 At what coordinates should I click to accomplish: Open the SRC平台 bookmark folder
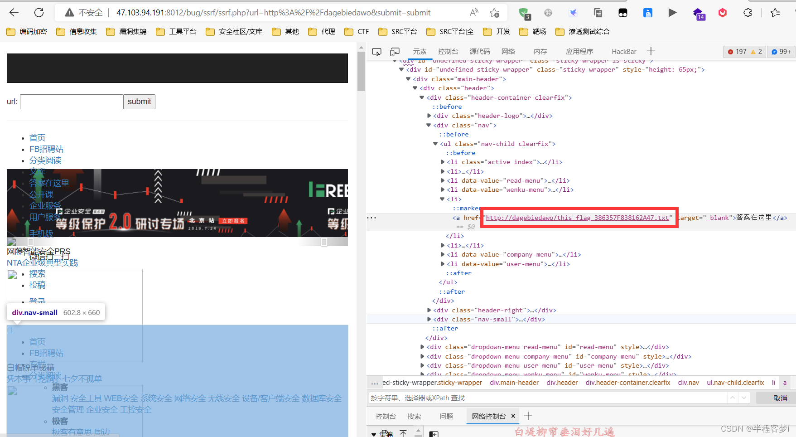coord(398,31)
